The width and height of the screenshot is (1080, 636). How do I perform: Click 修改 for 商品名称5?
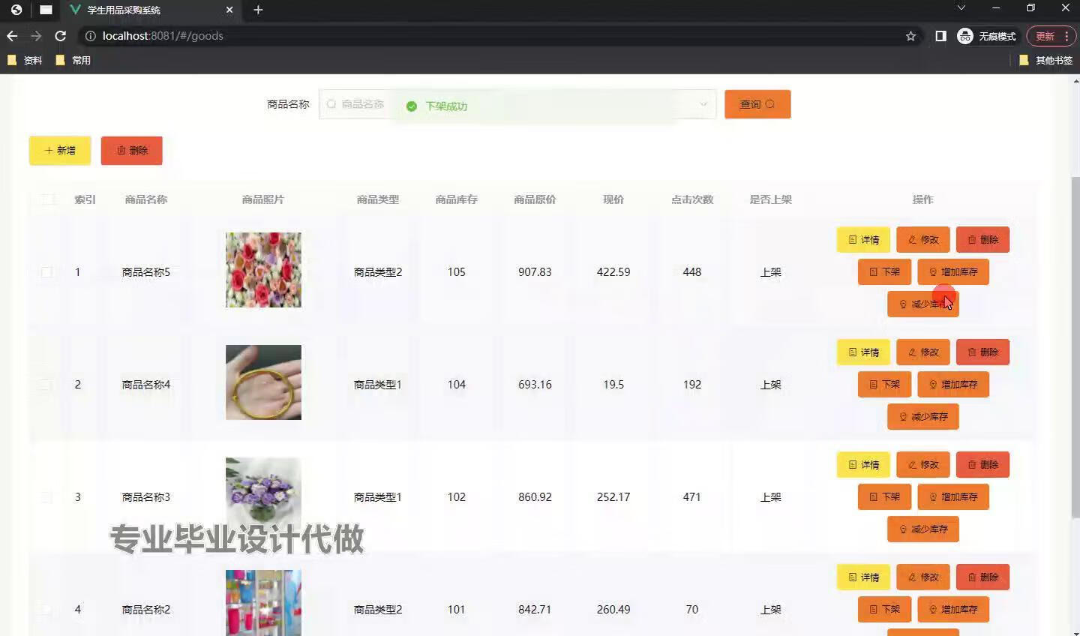[923, 240]
